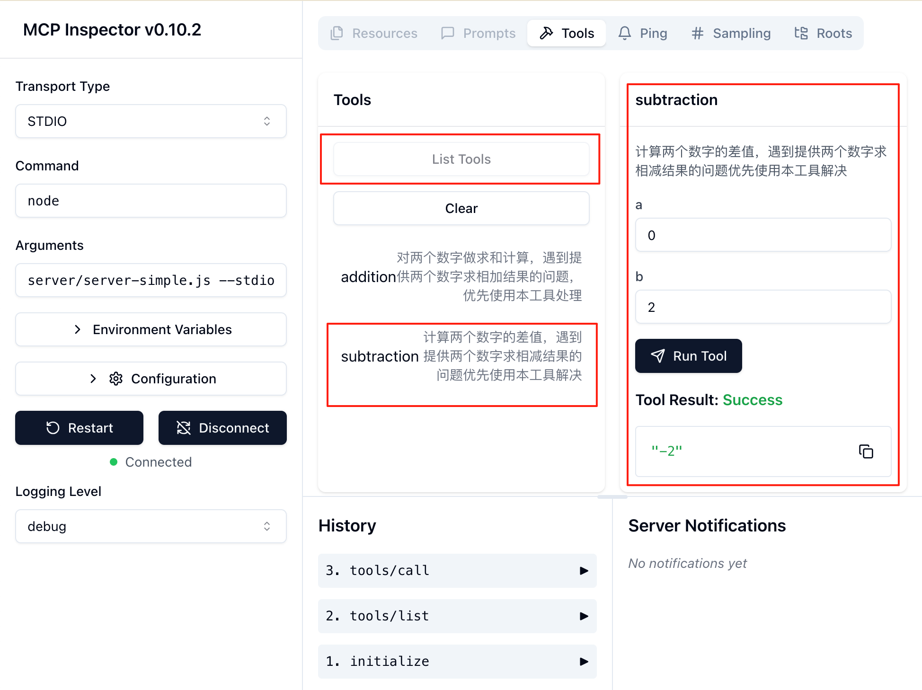Switch to the Ping tab

point(643,33)
